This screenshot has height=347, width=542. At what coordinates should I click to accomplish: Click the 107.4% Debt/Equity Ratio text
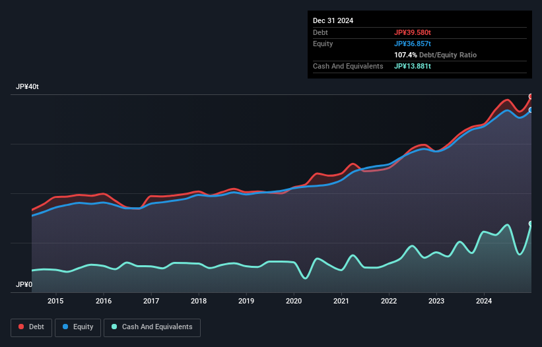tap(435, 55)
